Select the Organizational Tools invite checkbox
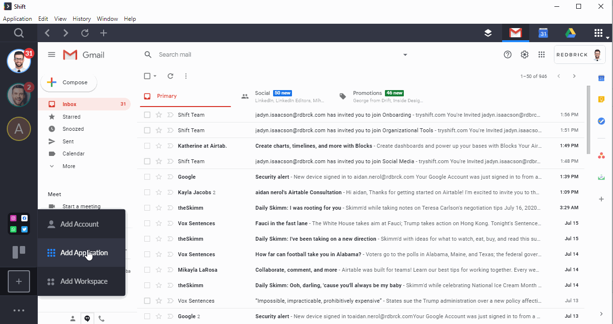 click(x=147, y=130)
